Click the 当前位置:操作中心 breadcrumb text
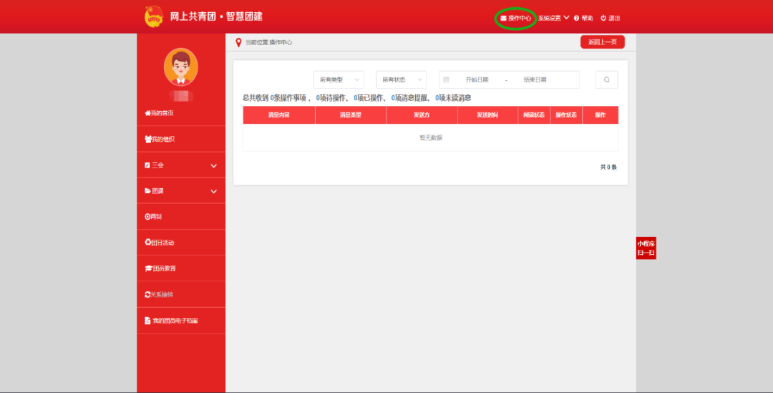 268,42
